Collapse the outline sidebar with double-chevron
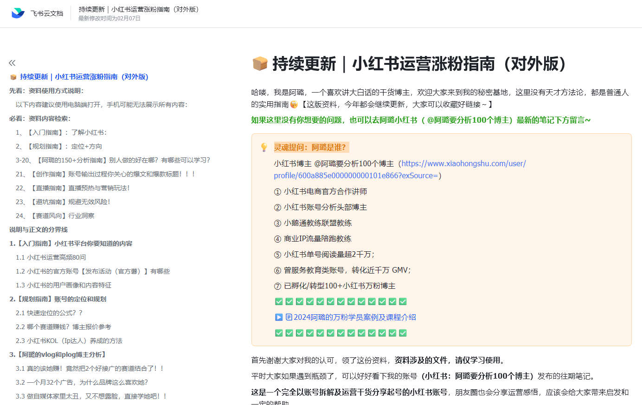 click(x=12, y=63)
